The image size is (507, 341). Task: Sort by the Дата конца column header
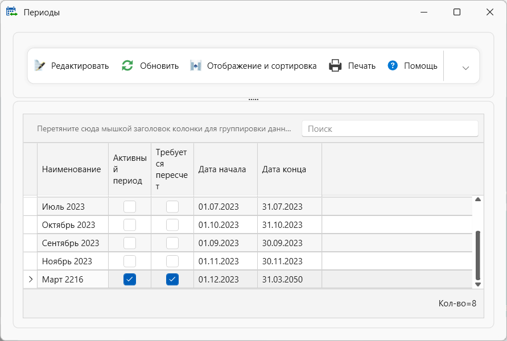(290, 169)
